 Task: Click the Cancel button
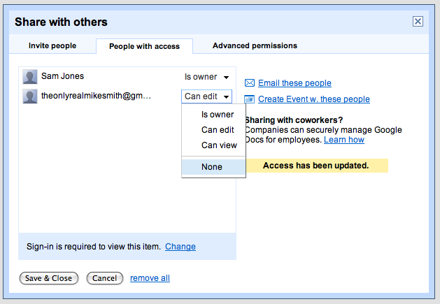tap(105, 278)
